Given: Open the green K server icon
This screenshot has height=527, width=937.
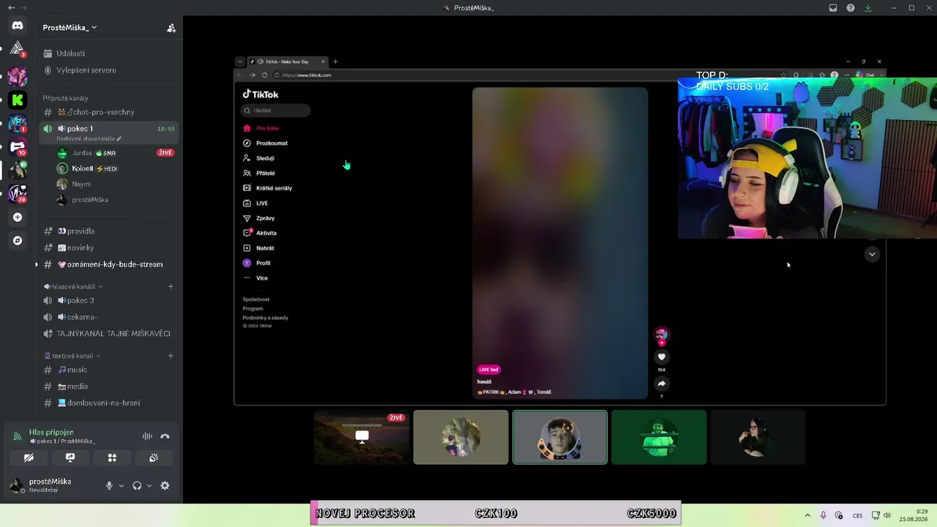Looking at the screenshot, I should click(x=18, y=100).
